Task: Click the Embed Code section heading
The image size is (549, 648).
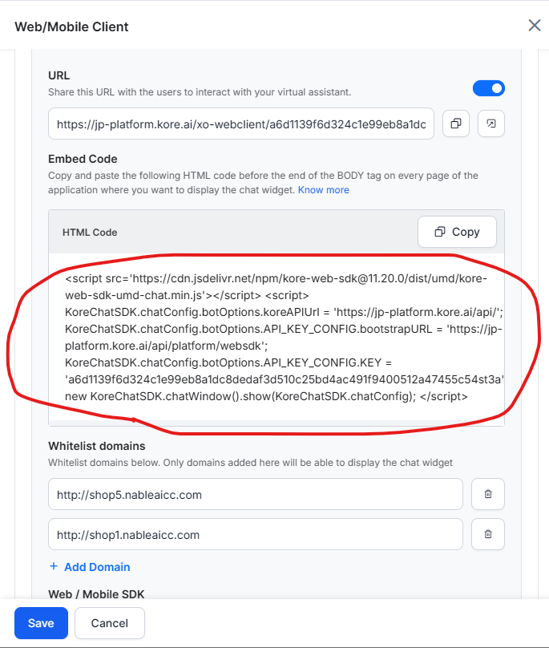Action: pos(83,159)
